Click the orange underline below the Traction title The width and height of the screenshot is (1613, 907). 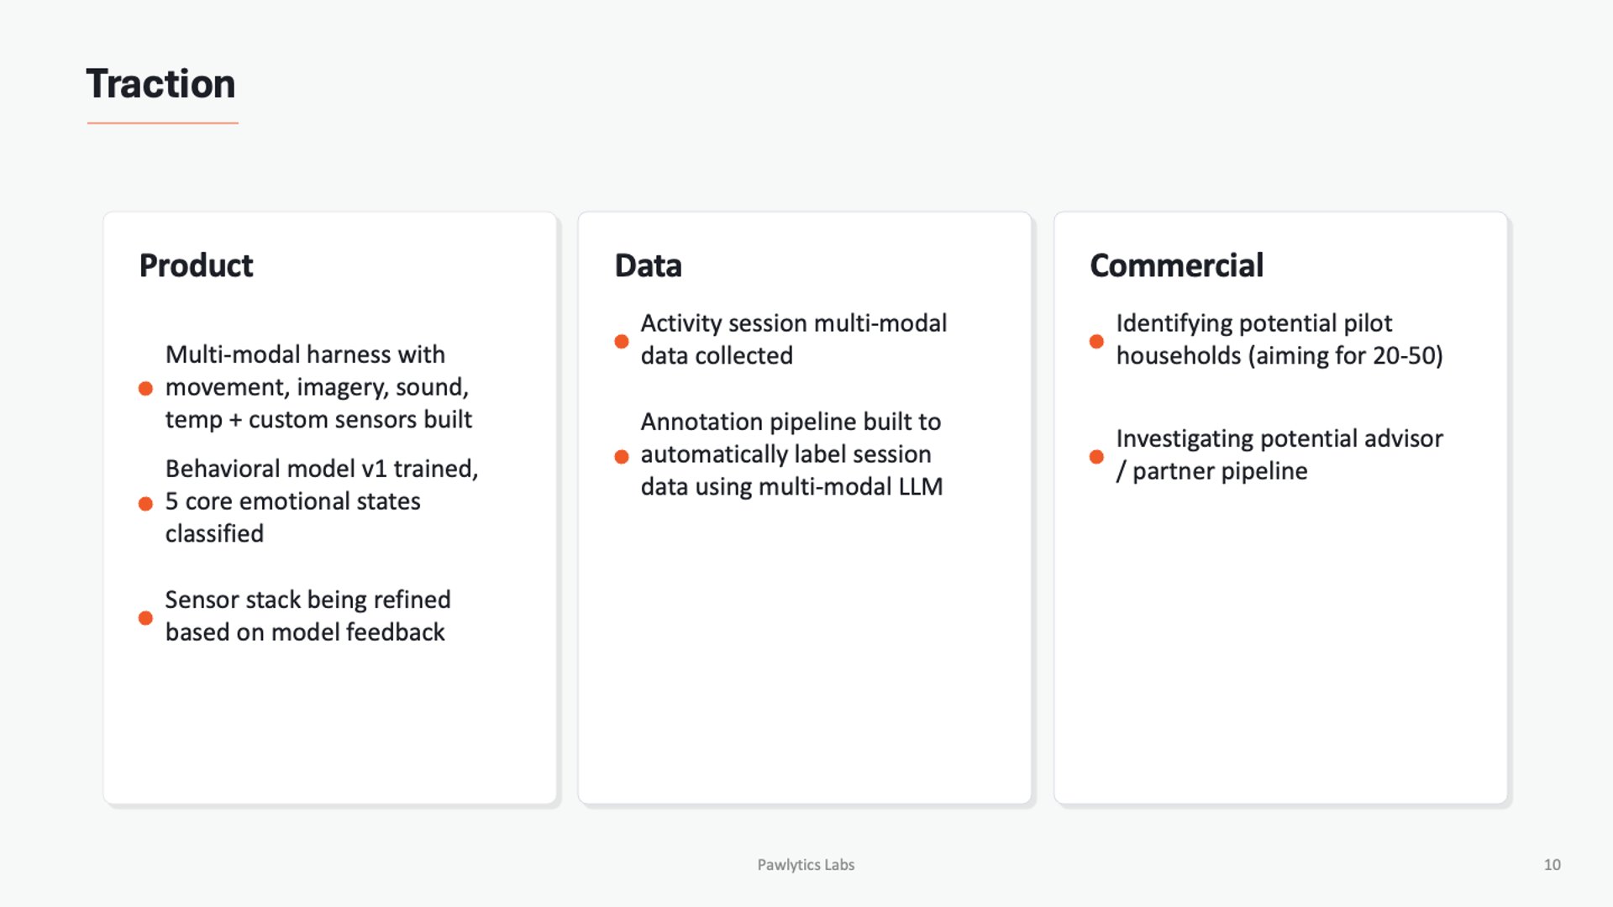162,123
